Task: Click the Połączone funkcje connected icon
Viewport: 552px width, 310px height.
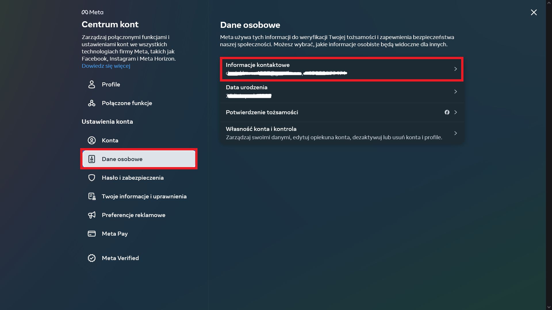Action: [91, 103]
